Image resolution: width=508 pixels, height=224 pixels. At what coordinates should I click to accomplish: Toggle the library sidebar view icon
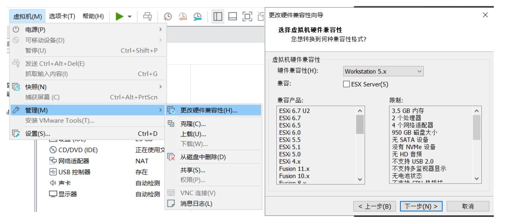tap(218, 16)
